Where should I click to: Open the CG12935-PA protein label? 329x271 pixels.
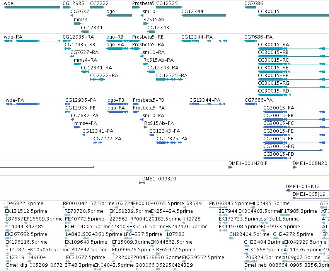click(81, 100)
